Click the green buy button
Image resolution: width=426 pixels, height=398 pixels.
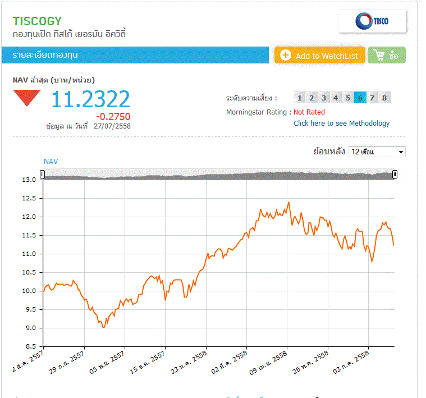387,55
